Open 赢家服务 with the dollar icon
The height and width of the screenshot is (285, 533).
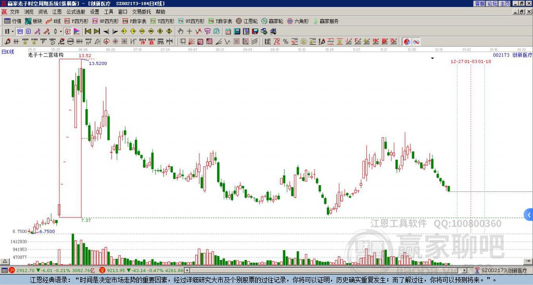pyautogui.click(x=326, y=21)
